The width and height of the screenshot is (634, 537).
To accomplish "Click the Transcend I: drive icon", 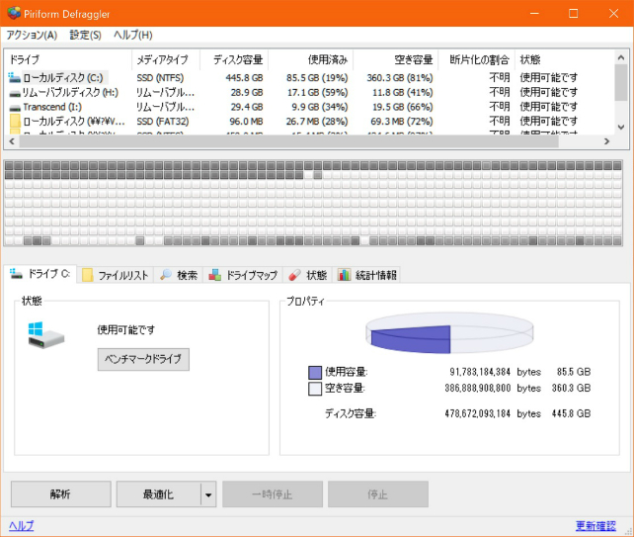I will click(15, 108).
